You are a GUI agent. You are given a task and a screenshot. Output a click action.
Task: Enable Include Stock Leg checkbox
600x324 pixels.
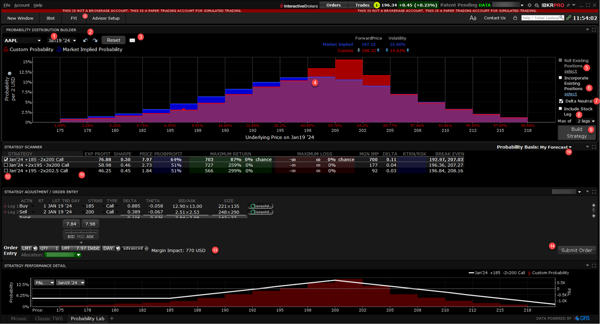pos(560,109)
